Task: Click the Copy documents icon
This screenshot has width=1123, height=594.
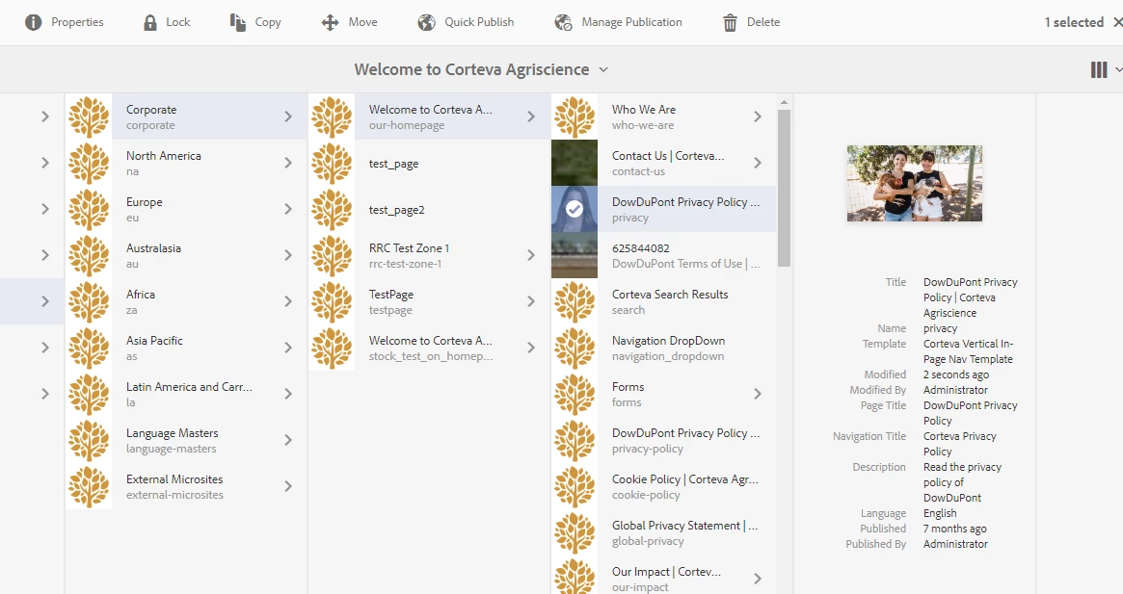Action: pyautogui.click(x=238, y=22)
